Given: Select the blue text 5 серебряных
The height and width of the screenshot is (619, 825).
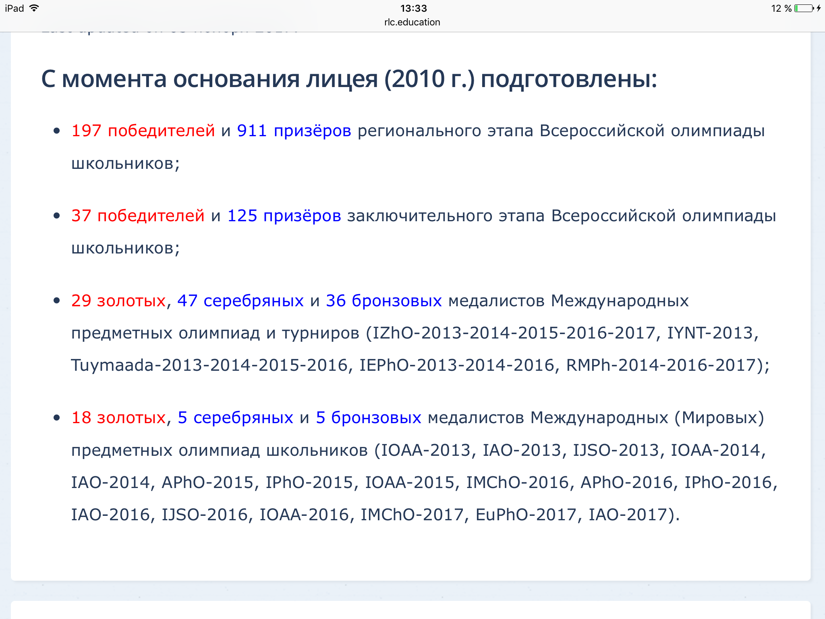Looking at the screenshot, I should [236, 418].
